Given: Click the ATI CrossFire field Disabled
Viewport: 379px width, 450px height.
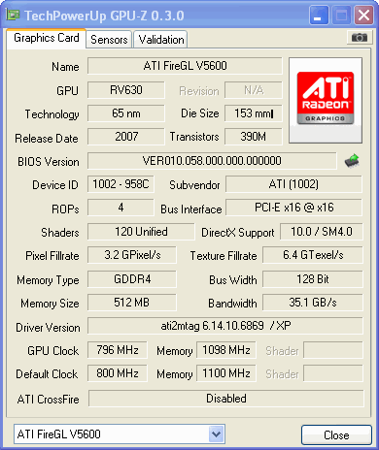Looking at the screenshot, I should point(226,399).
